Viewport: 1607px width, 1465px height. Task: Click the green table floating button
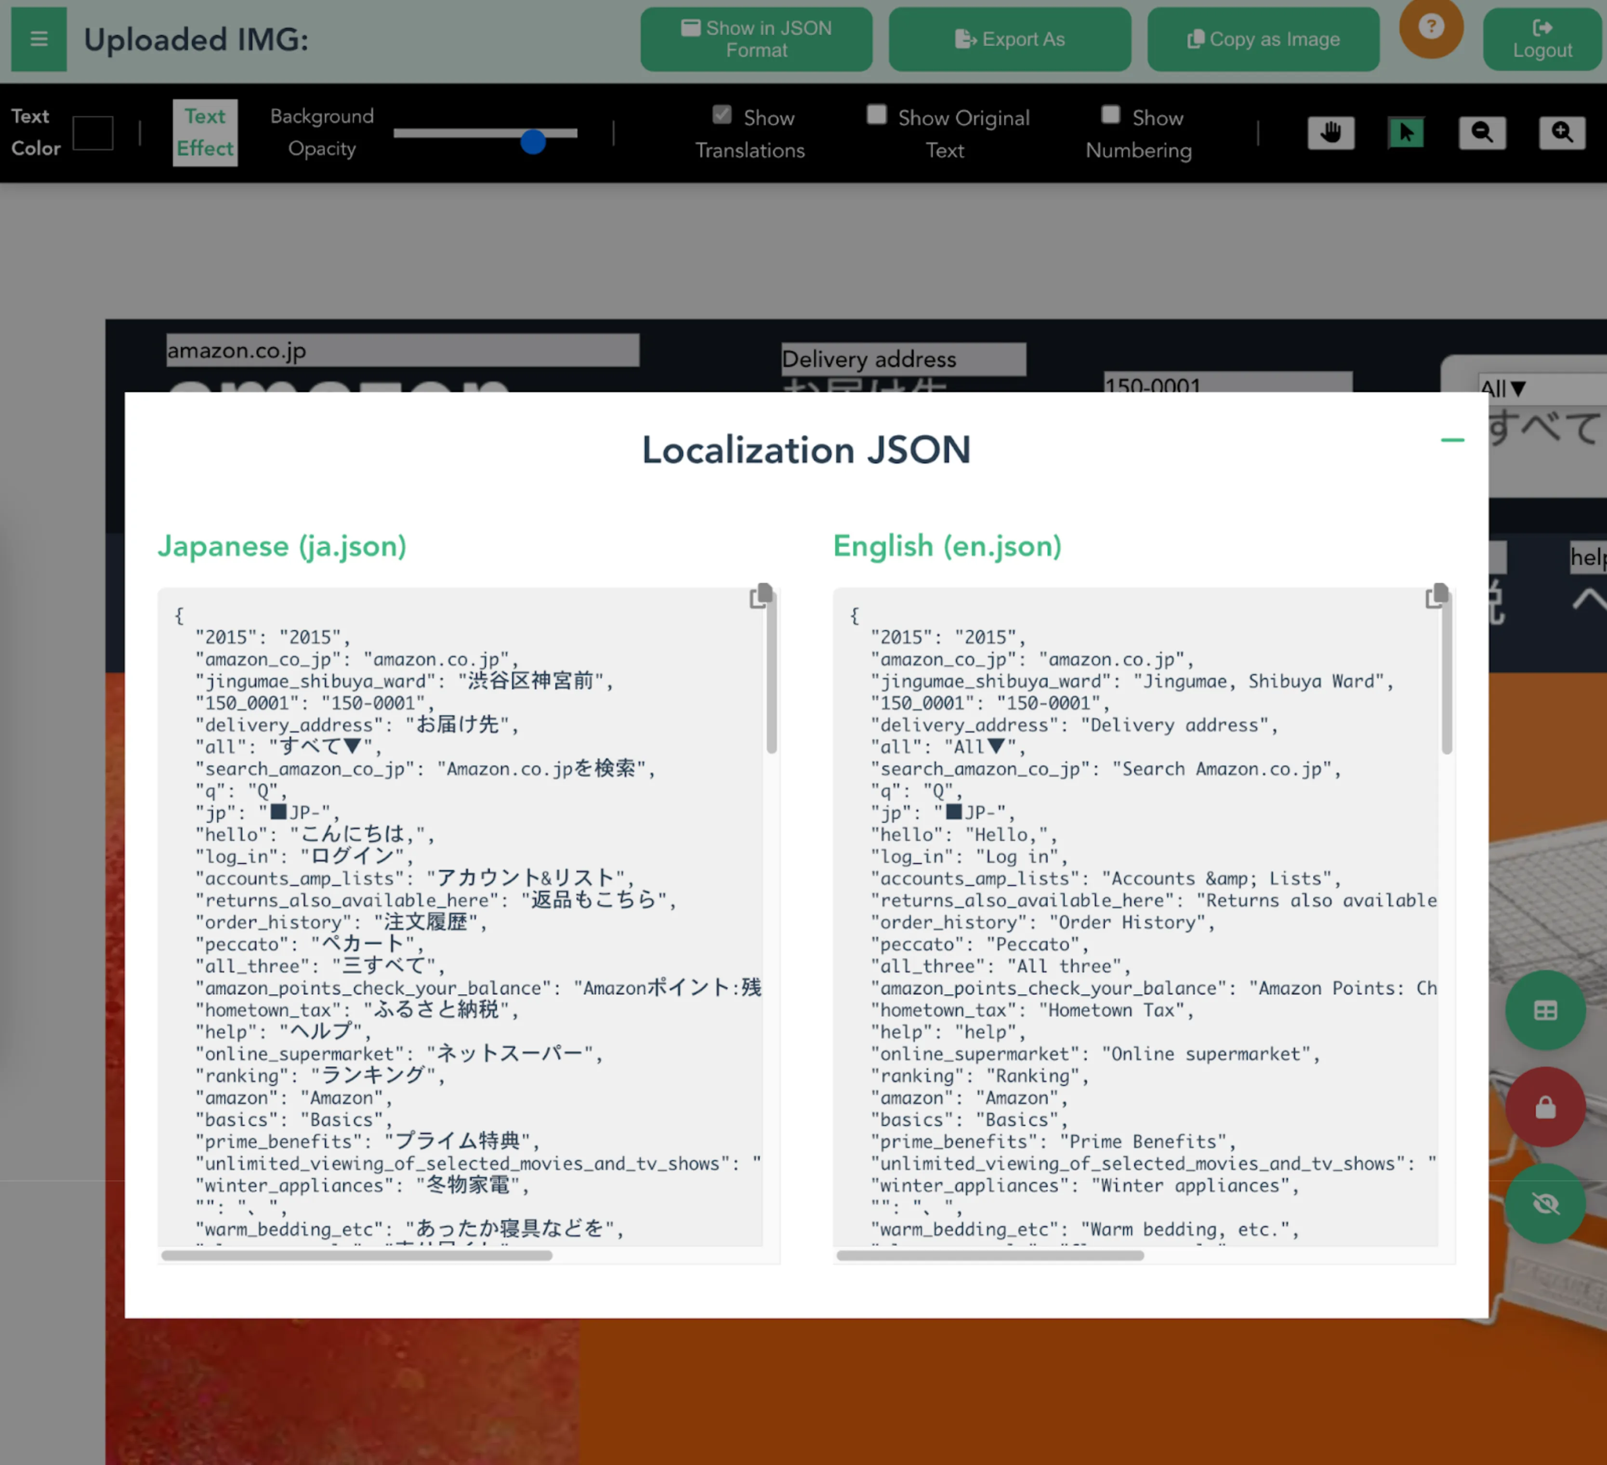(1545, 1011)
